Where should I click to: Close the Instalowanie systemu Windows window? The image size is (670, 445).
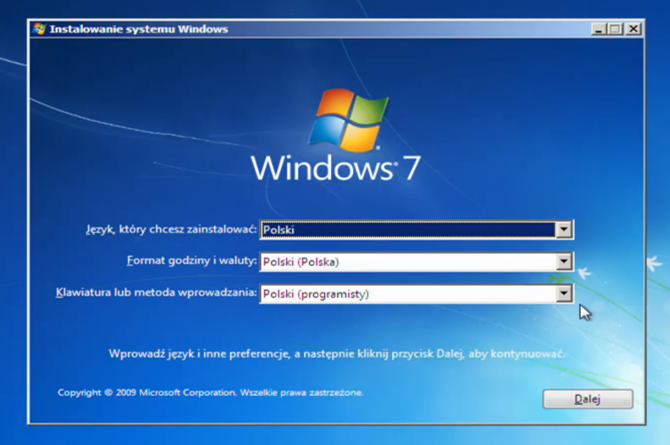(633, 29)
